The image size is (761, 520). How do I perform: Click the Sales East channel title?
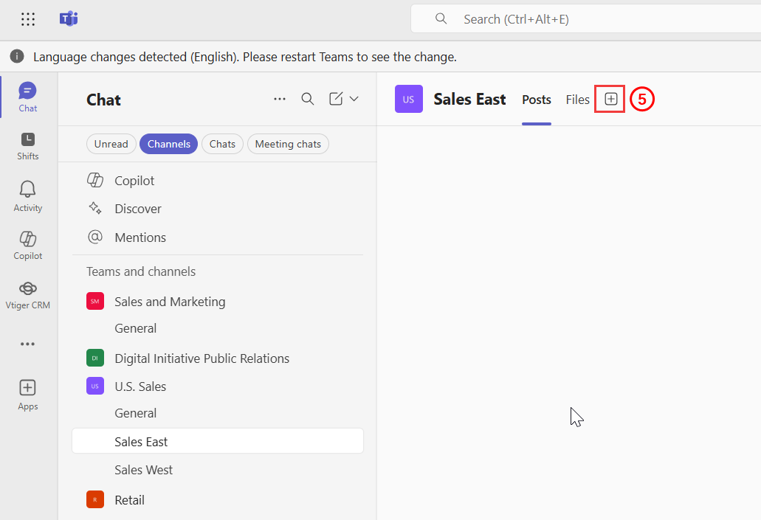[469, 99]
